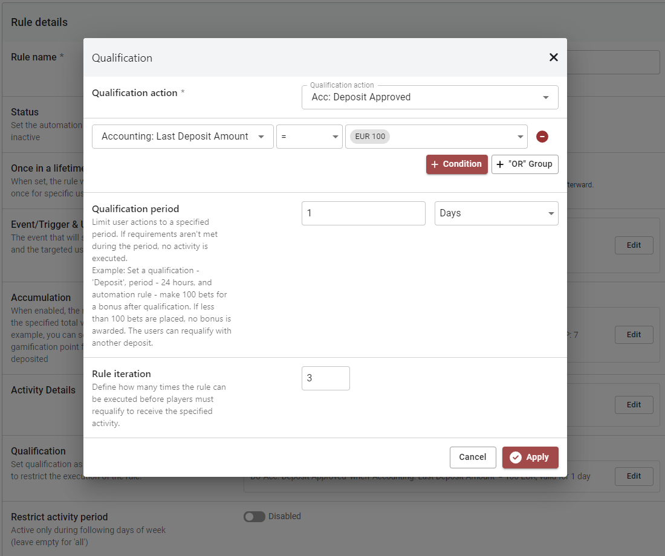Click Edit for the Activity Details section
This screenshot has height=556, width=665.
(x=634, y=405)
